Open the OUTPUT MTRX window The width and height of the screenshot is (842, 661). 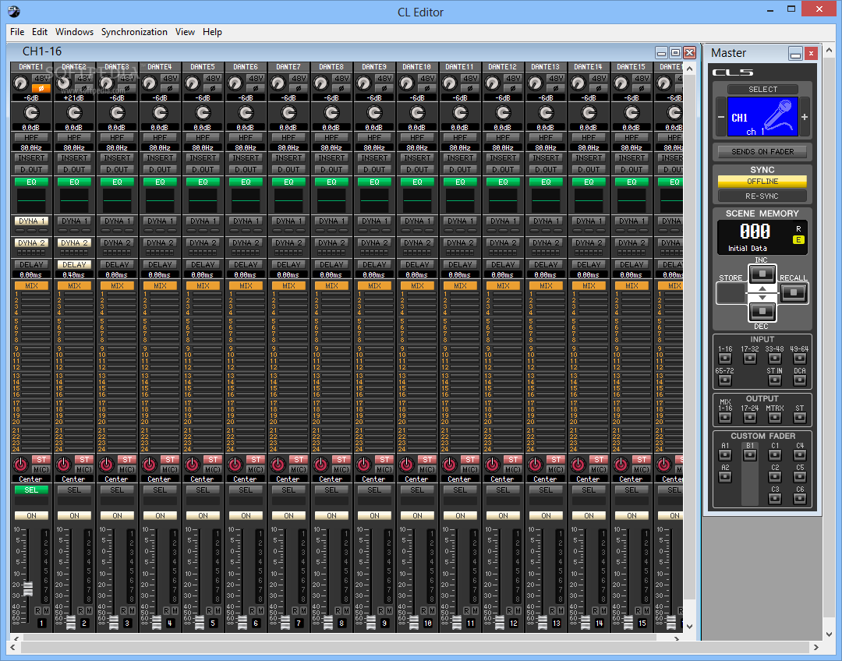click(774, 418)
